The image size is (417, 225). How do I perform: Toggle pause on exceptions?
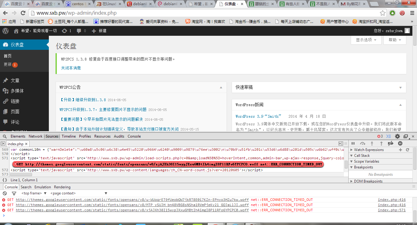[400, 143]
